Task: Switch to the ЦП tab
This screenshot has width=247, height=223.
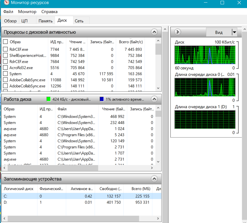Action: coord(24,21)
